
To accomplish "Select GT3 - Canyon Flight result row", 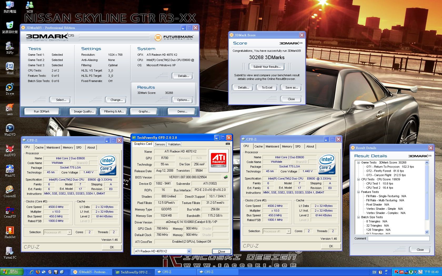I will [386, 175].
